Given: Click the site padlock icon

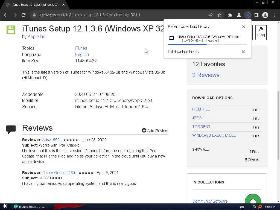Looking at the screenshot, I should pyautogui.click(x=34, y=15).
